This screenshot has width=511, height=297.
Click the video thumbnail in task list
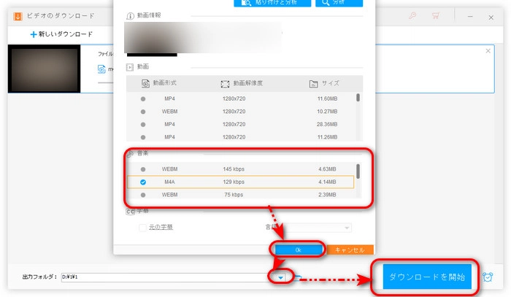coord(44,69)
